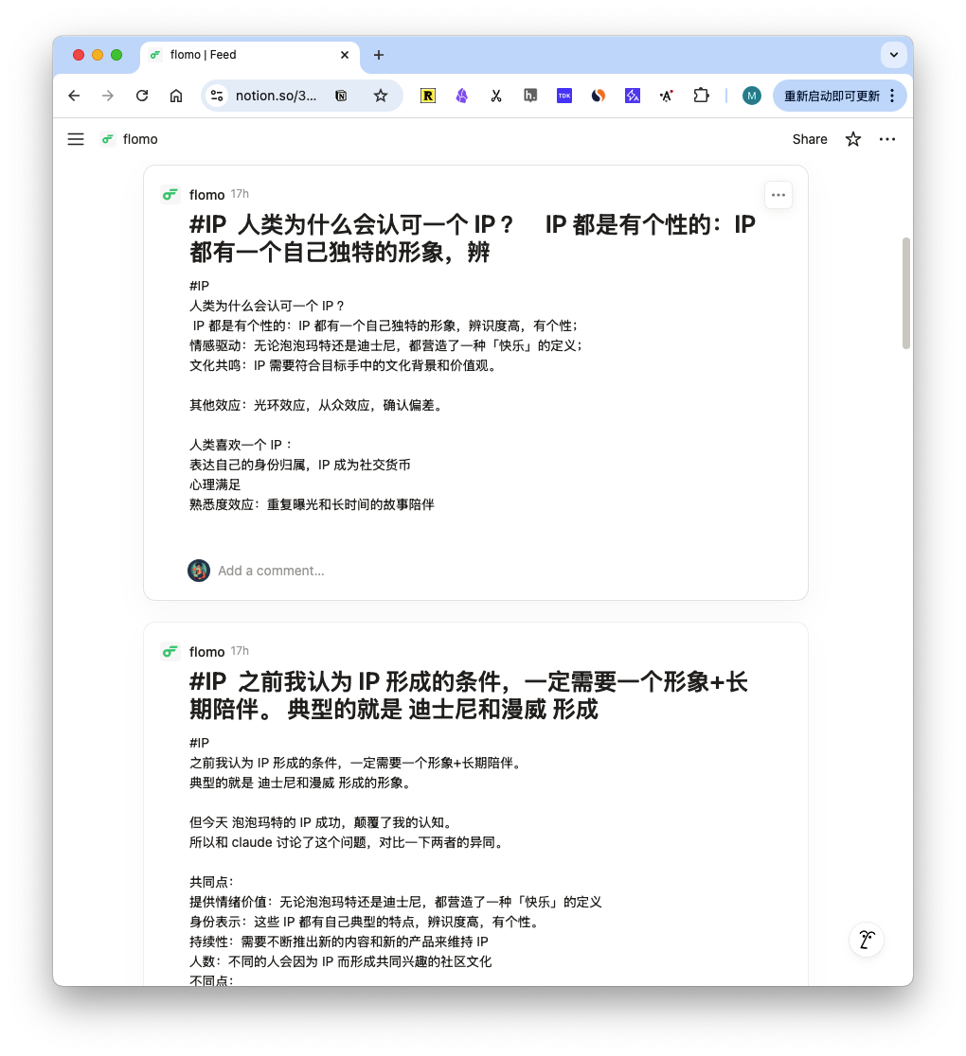Open the first card's author name flomo
Screen dimensions: 966x1056
(x=206, y=195)
